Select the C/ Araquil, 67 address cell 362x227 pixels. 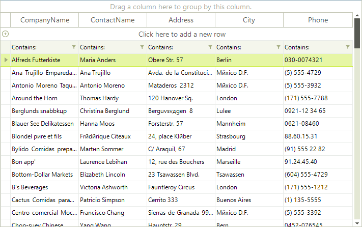tap(181, 149)
